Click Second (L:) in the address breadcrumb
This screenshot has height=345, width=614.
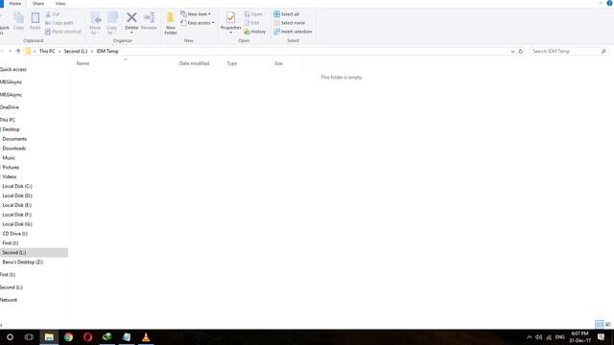(x=76, y=51)
